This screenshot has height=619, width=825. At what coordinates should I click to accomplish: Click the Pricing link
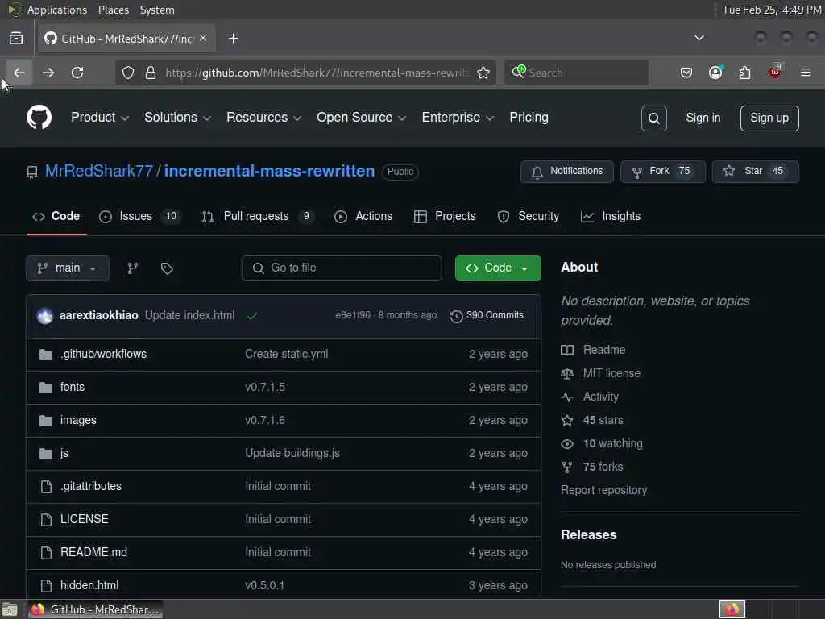pyautogui.click(x=529, y=118)
